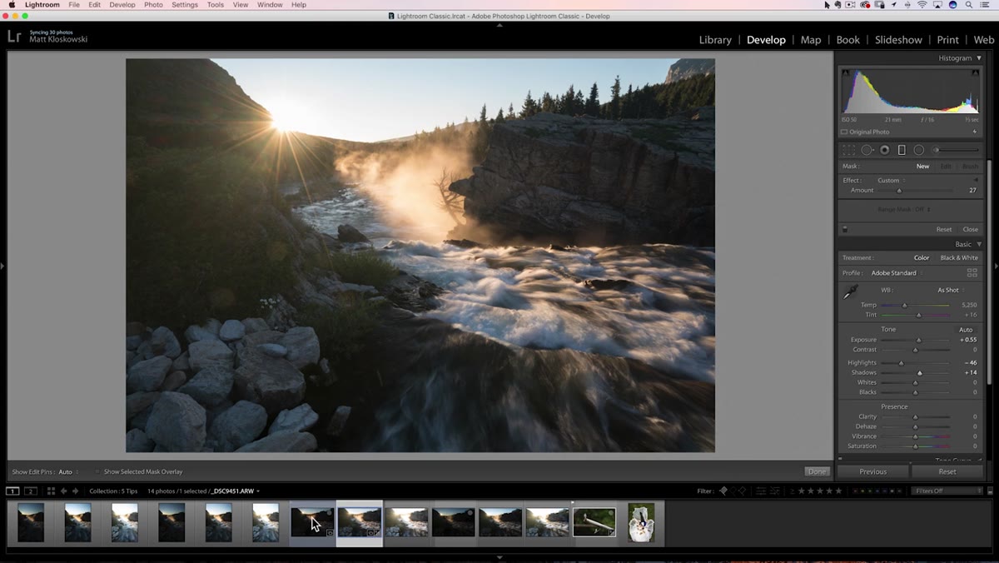999x563 pixels.
Task: Choose Black & White treatment
Action: pyautogui.click(x=959, y=258)
